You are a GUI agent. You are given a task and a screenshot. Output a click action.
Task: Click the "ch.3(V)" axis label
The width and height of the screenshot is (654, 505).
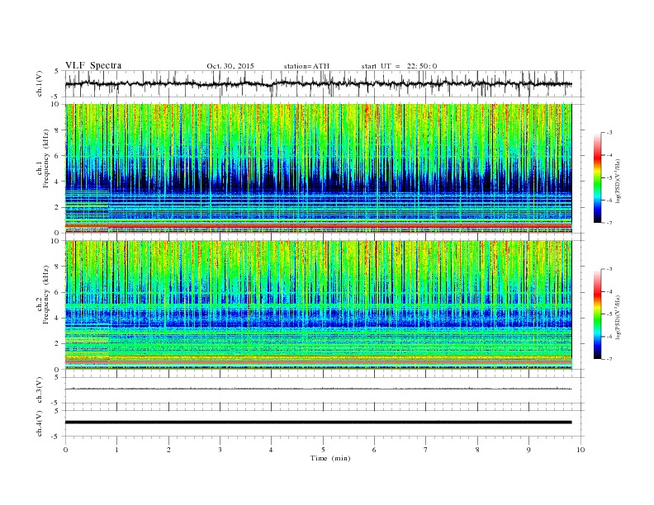40,389
